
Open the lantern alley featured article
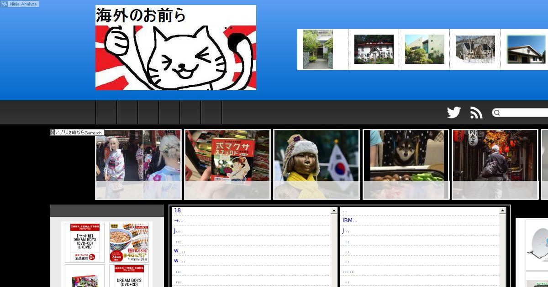(495, 164)
